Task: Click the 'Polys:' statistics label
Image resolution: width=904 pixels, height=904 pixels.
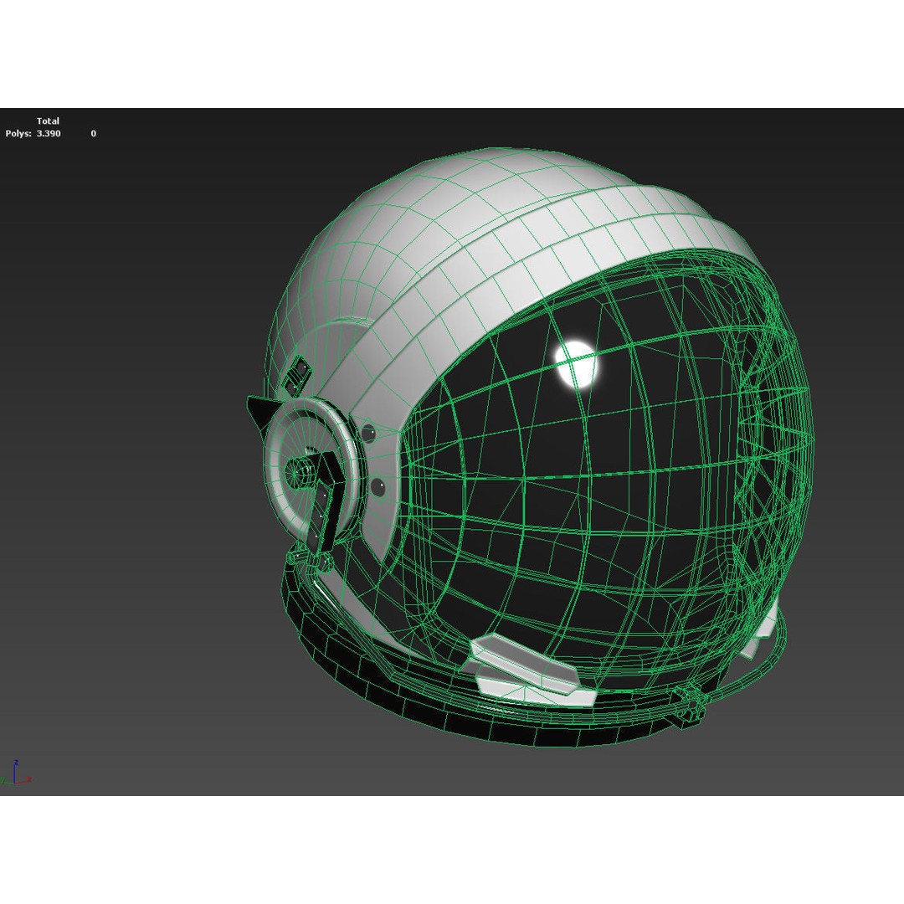Action: [18, 133]
